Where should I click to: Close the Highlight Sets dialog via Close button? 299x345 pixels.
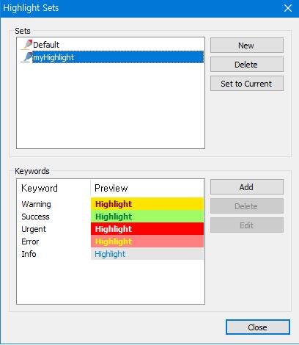[x=258, y=327]
